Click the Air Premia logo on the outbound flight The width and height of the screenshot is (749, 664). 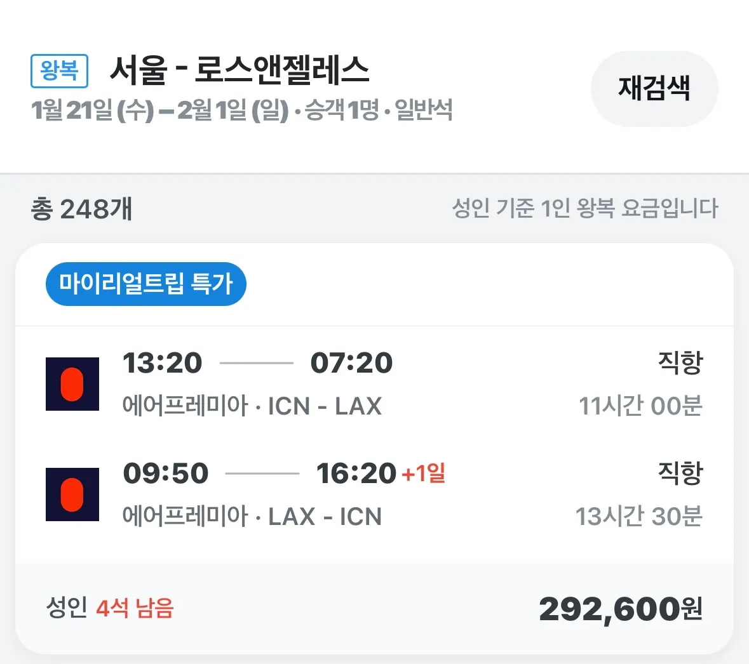(72, 383)
